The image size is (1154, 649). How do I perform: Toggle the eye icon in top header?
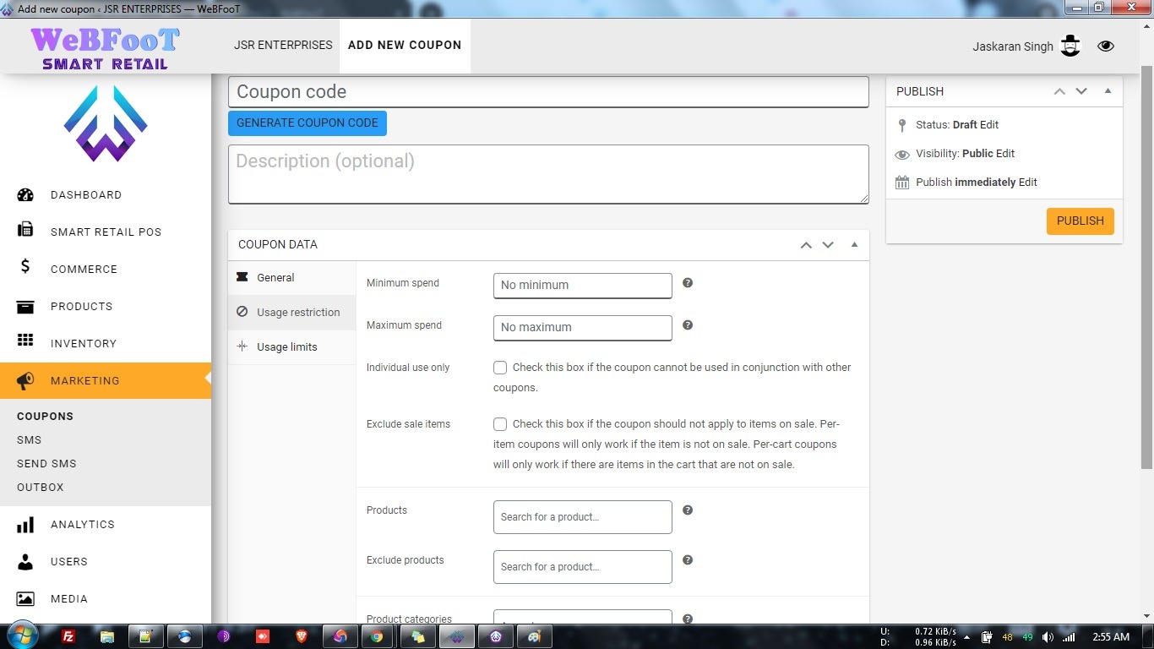[1106, 46]
